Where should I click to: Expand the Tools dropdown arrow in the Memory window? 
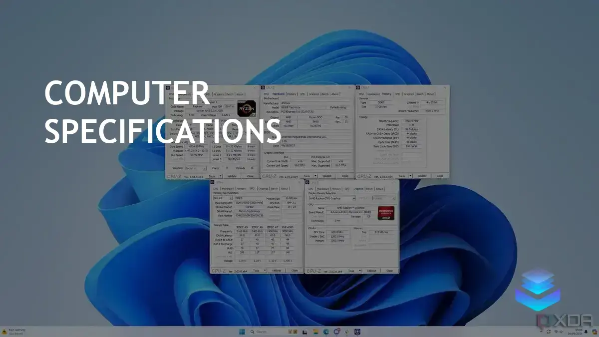tap(410, 176)
